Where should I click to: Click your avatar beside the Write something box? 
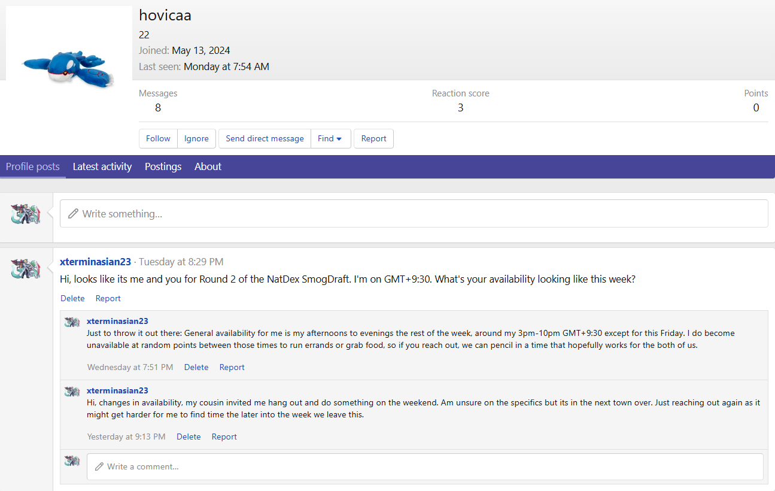(26, 214)
